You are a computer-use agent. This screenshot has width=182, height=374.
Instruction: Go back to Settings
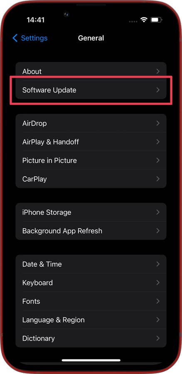[x=30, y=38]
